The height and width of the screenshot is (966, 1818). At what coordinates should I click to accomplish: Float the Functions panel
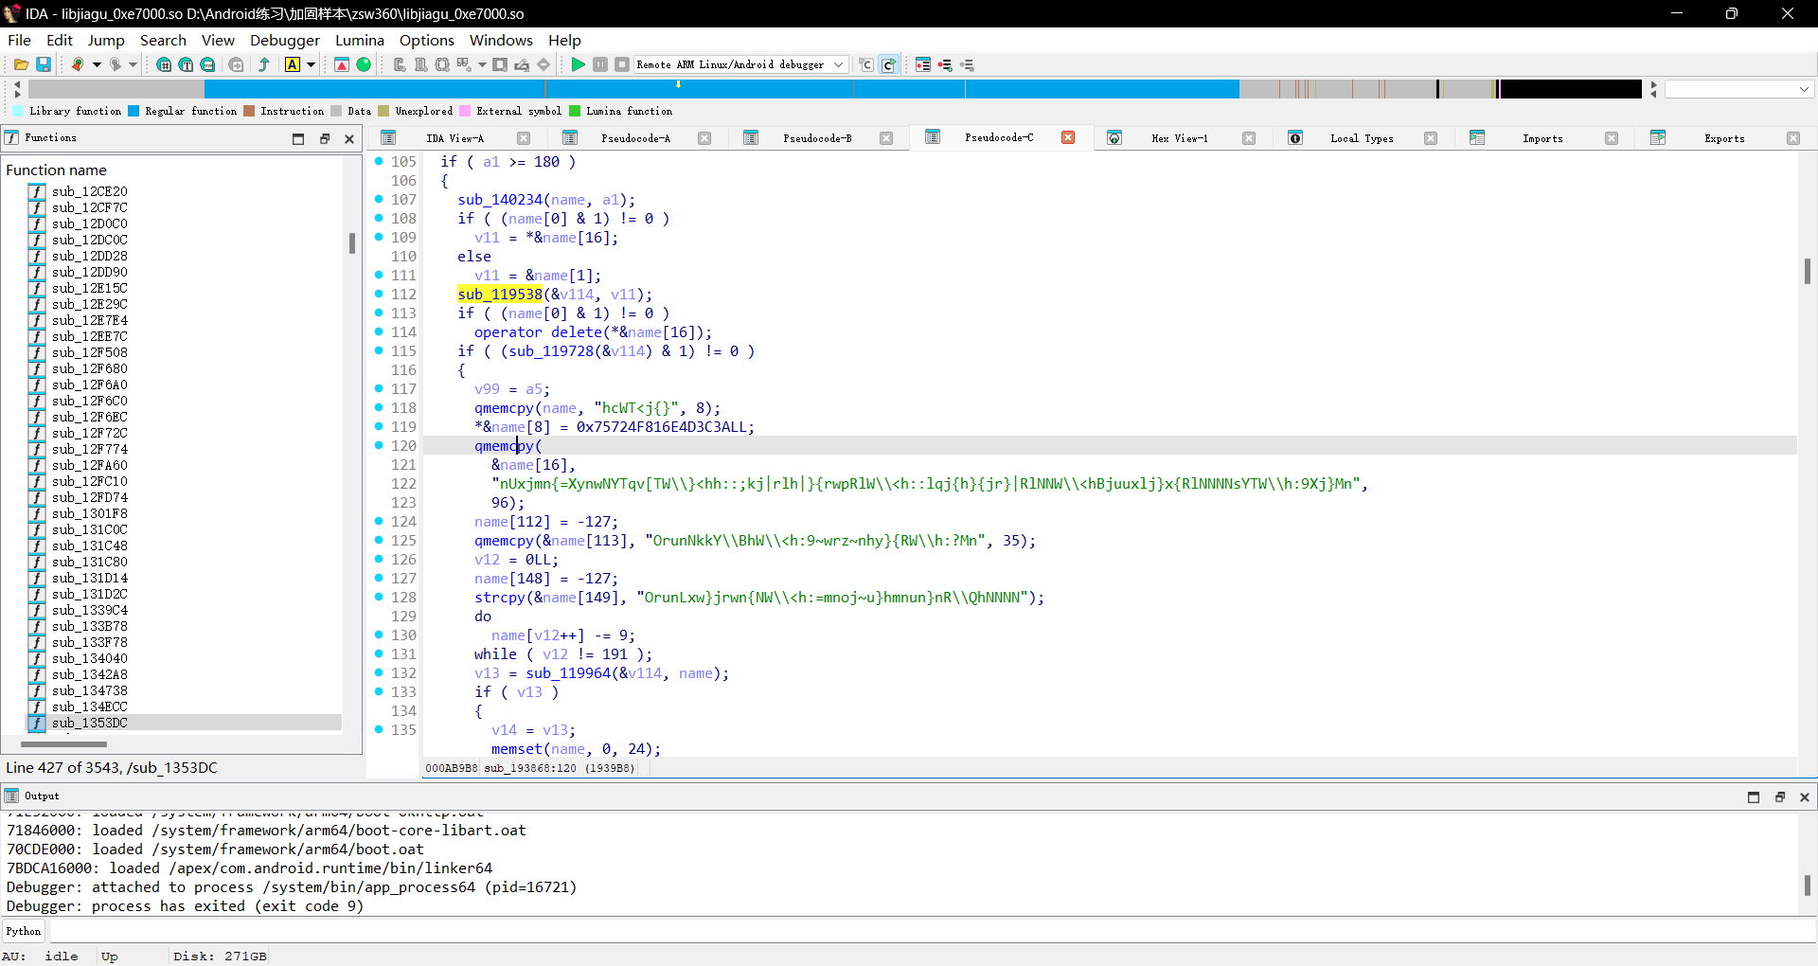click(x=324, y=138)
